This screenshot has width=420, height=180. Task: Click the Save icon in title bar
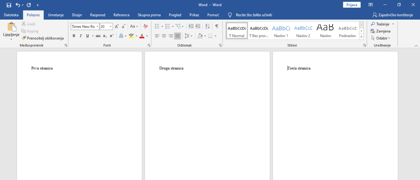point(9,5)
